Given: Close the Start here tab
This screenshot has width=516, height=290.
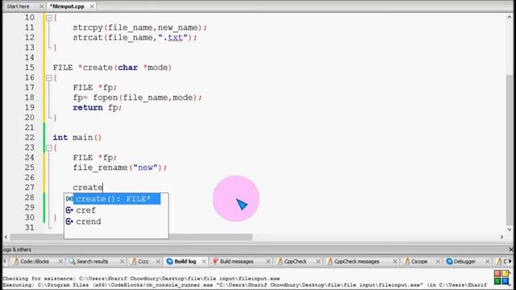Looking at the screenshot, I should tap(41, 6).
